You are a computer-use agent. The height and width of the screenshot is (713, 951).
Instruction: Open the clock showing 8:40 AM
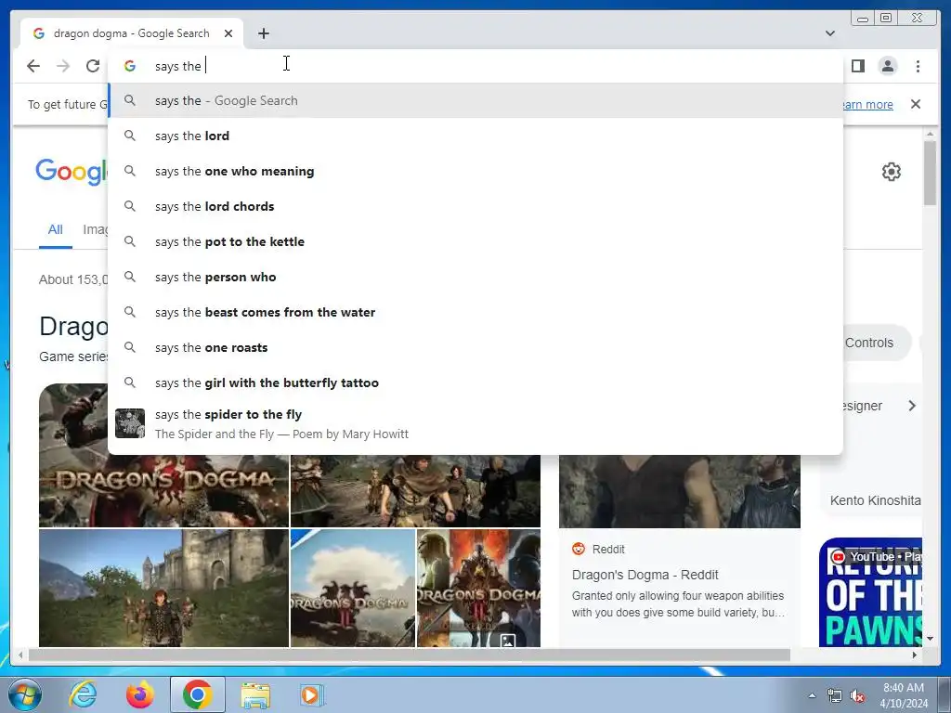(x=904, y=694)
